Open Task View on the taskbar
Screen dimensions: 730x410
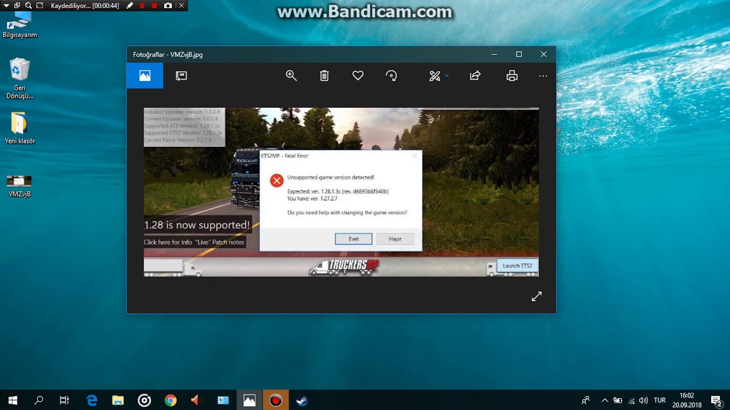[x=64, y=400]
